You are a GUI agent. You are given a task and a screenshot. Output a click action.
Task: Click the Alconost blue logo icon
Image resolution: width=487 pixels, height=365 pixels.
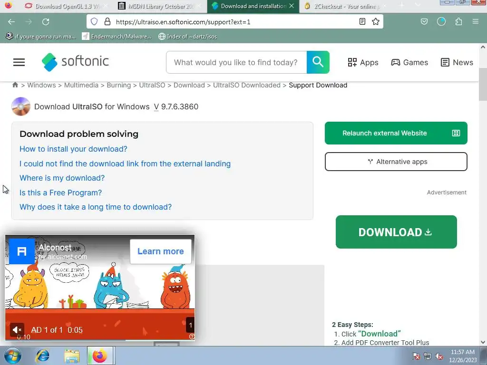point(22,251)
